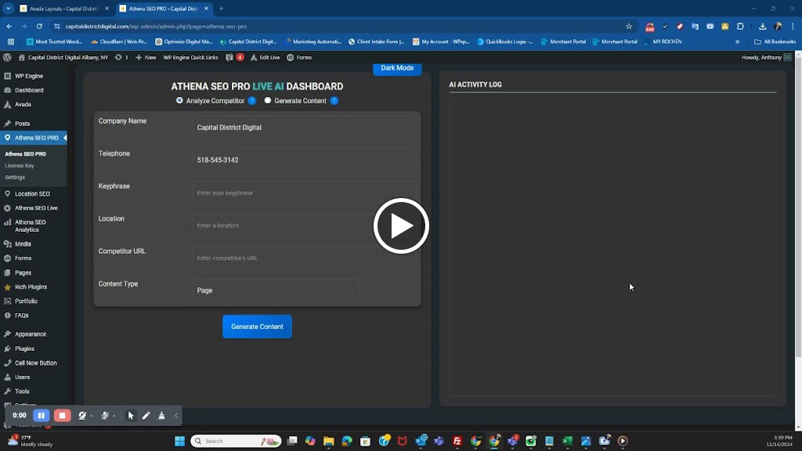Expand the microphone options arrow in recorder
The image size is (802, 451).
coord(114,417)
